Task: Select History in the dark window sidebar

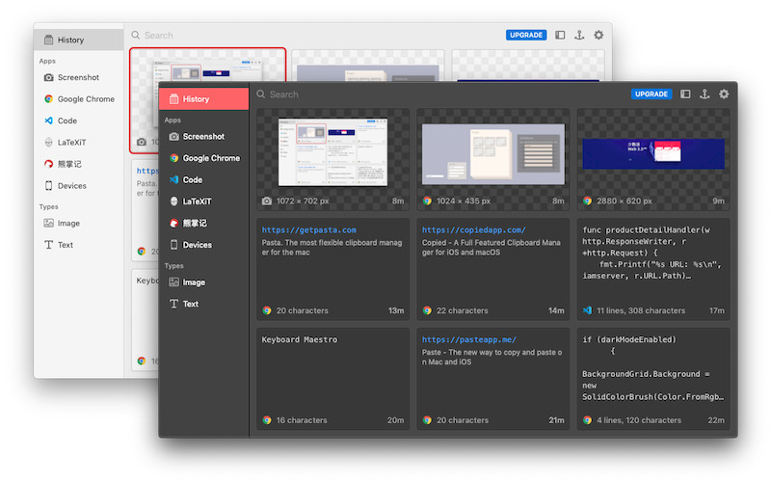Action: click(204, 99)
